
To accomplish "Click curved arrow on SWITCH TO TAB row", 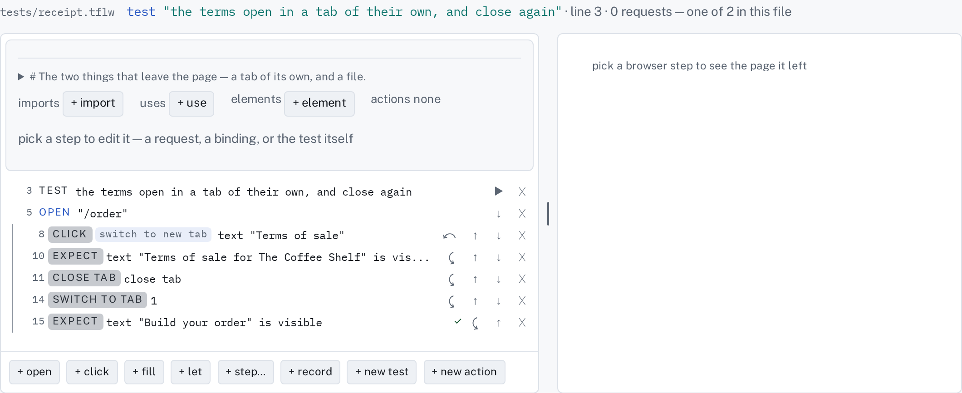I will pyautogui.click(x=452, y=301).
